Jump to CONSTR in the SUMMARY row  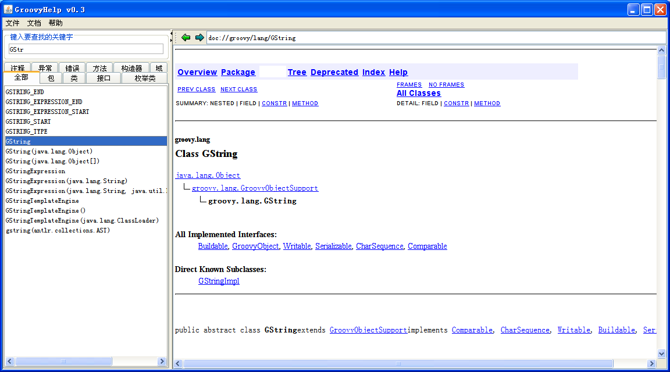(x=275, y=103)
